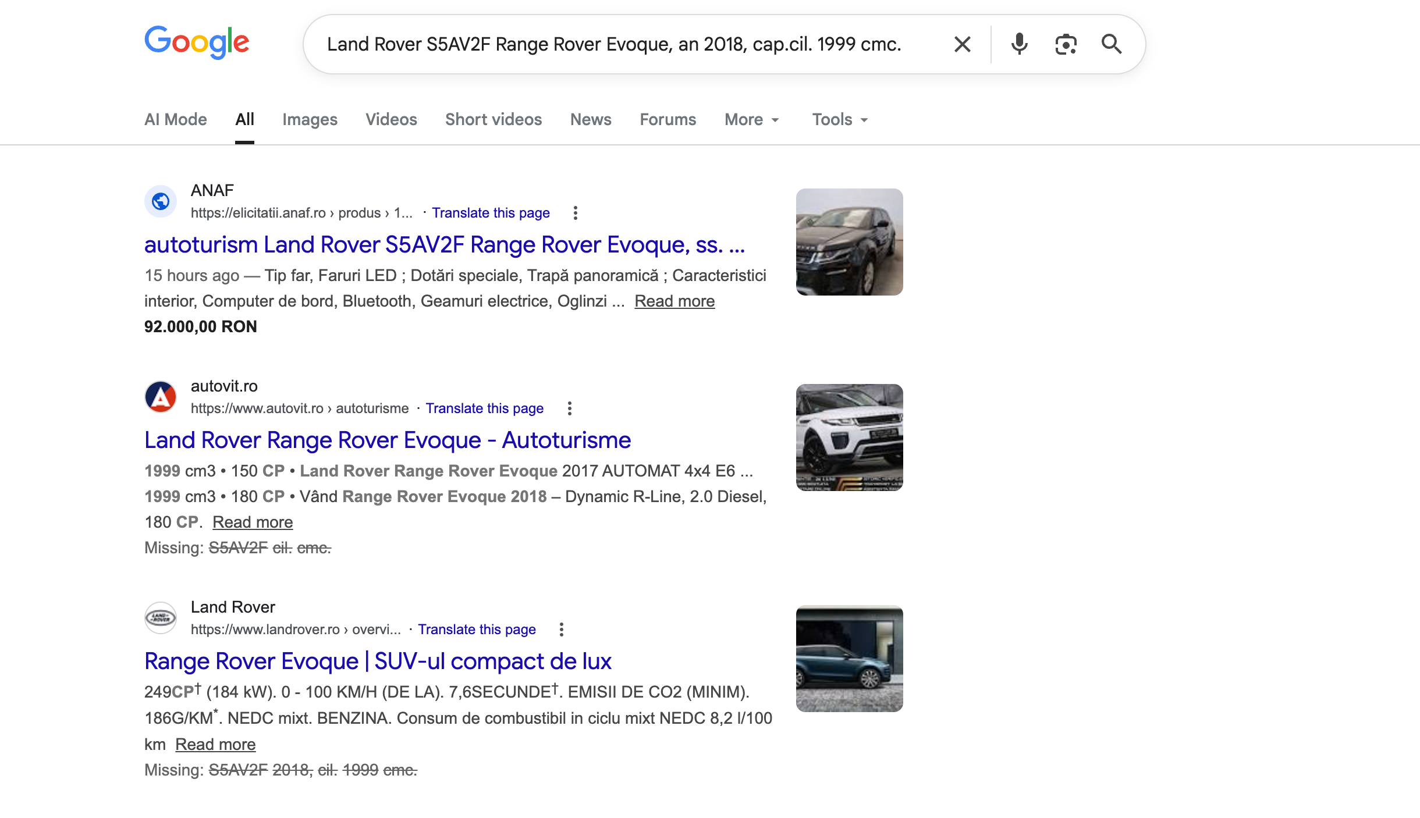Click the magnifying glass search button
Image resolution: width=1420 pixels, height=818 pixels.
coord(1112,44)
